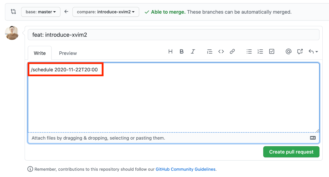Click the user avatar thumbnail

tap(12, 33)
